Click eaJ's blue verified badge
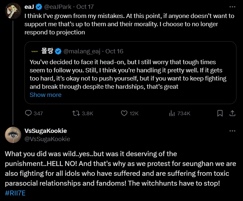Viewport: 243px width, 201px height. tap(39, 7)
